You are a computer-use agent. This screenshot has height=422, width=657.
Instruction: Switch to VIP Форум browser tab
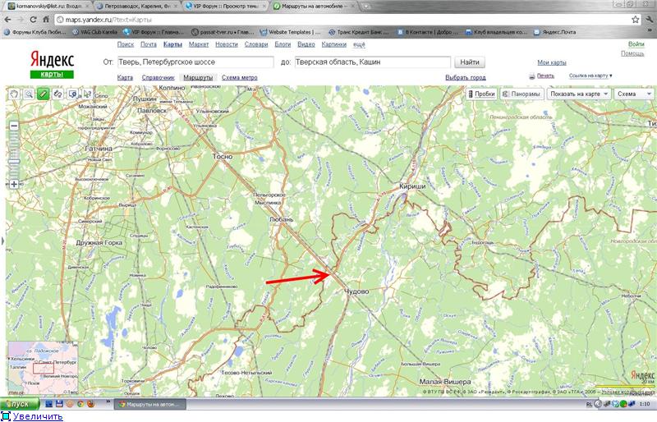(x=226, y=7)
